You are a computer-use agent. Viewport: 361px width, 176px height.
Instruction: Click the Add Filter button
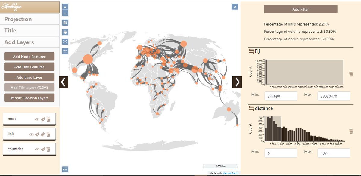tap(300, 9)
